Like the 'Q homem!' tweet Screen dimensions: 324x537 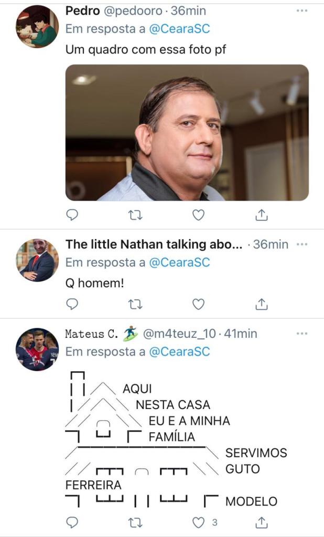pyautogui.click(x=198, y=304)
